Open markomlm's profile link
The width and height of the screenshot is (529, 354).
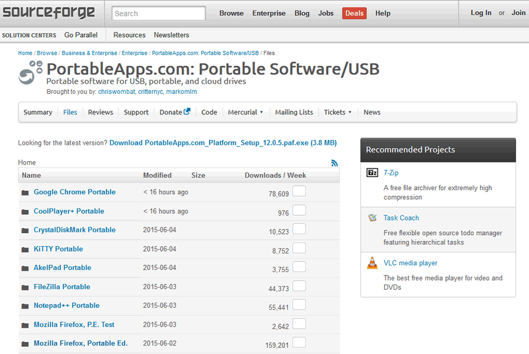click(x=181, y=92)
